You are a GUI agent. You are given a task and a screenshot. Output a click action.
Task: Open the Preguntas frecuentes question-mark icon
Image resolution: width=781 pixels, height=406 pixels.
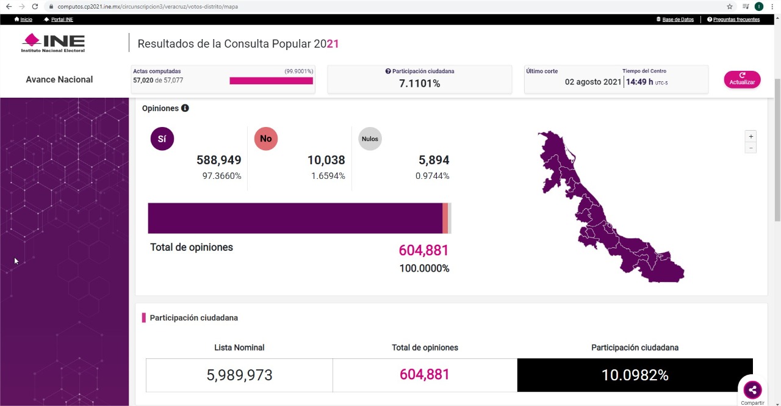click(708, 19)
